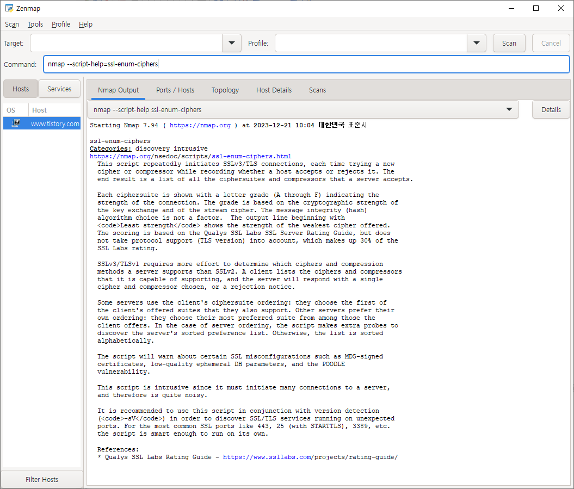Screen dimensions: 574x489
Task: Click the Scan button
Action: 509,43
